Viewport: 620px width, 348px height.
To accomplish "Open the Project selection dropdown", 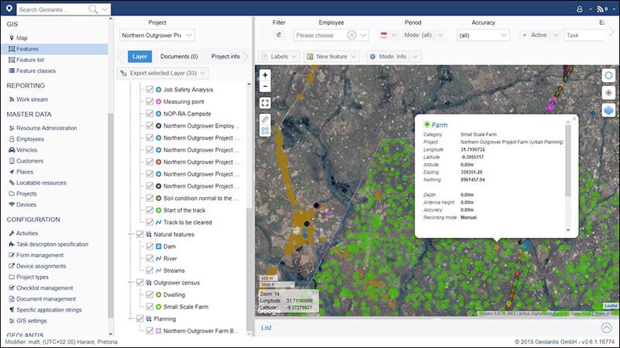I will tap(157, 35).
